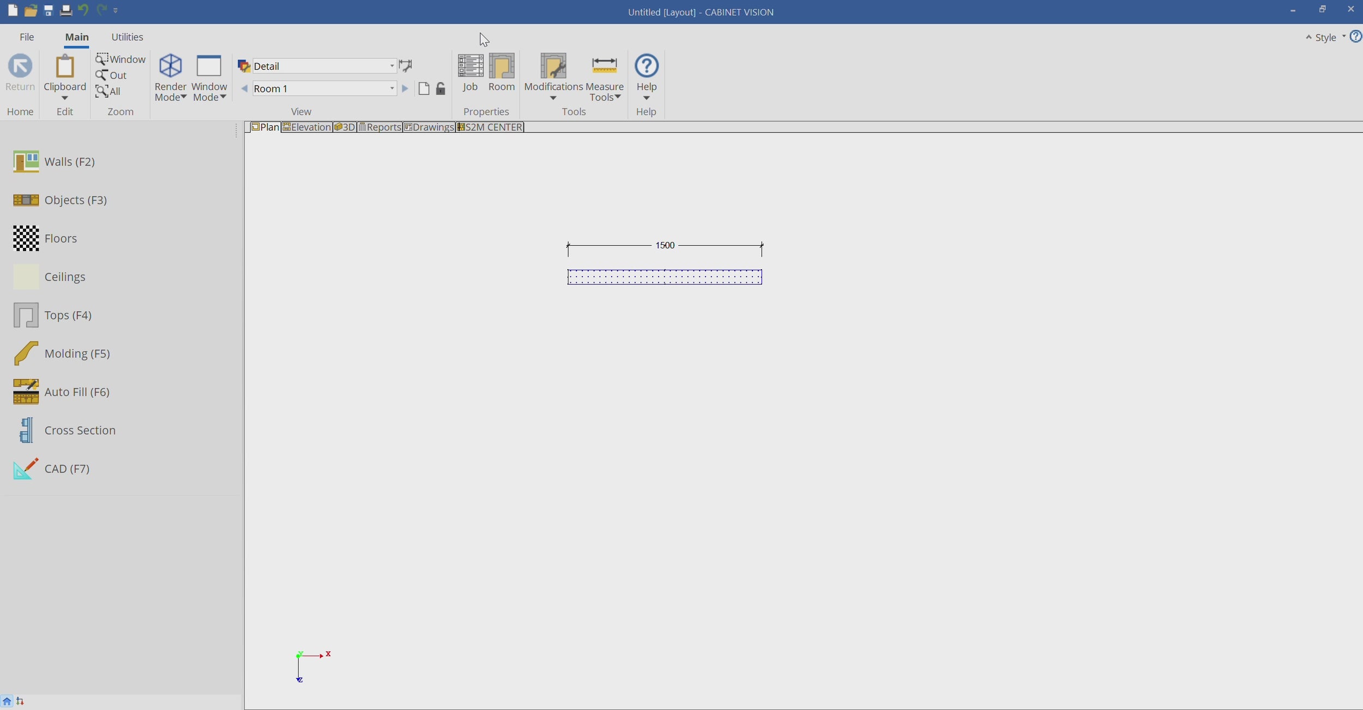
Task: Toggle the room lock padlock icon
Action: click(x=441, y=89)
